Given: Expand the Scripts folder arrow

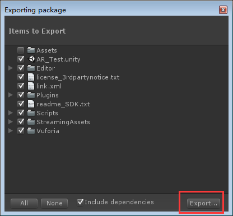Looking at the screenshot, I should (11, 113).
